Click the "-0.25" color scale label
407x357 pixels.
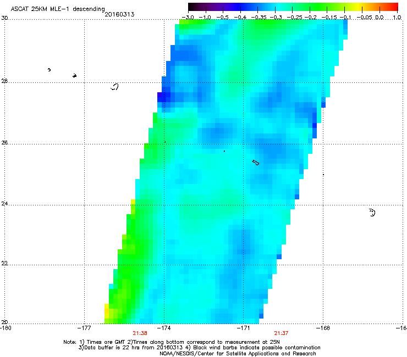click(294, 18)
